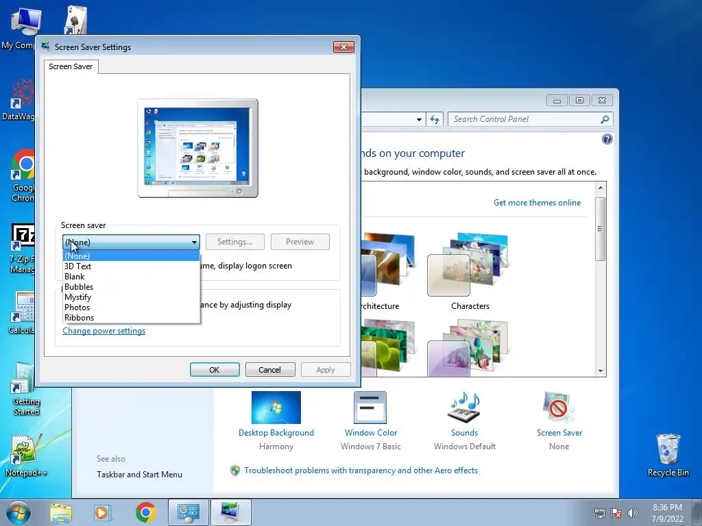Screen dimensions: 702x526
Task: Switch to Screen Saver Settings taskbar button
Action: click(230, 512)
